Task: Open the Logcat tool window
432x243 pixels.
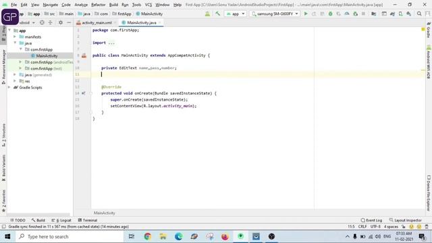Action: pos(61,220)
